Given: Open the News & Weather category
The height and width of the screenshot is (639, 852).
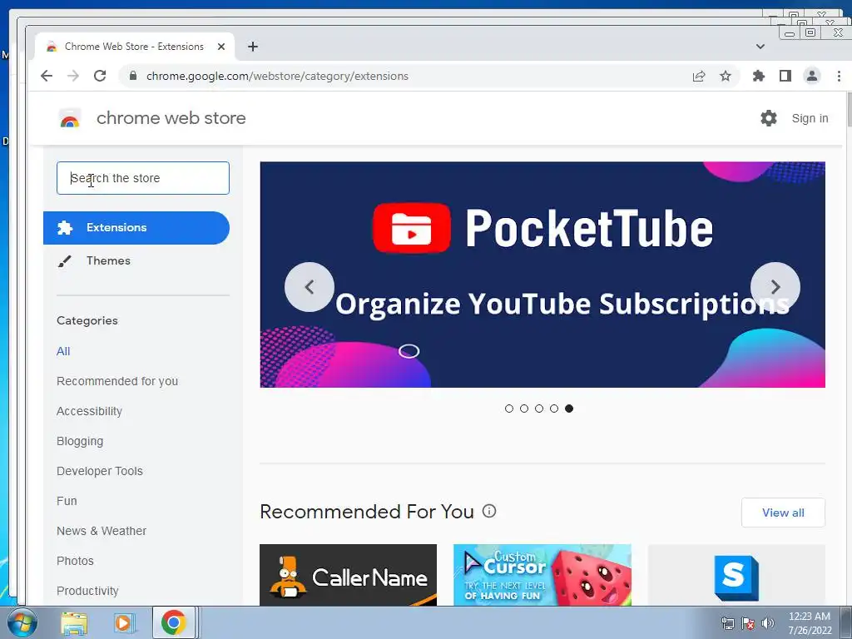Looking at the screenshot, I should (102, 531).
